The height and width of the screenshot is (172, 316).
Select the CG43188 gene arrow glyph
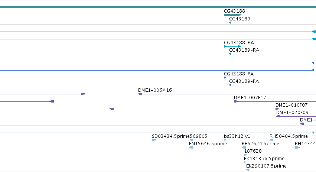click(232, 15)
